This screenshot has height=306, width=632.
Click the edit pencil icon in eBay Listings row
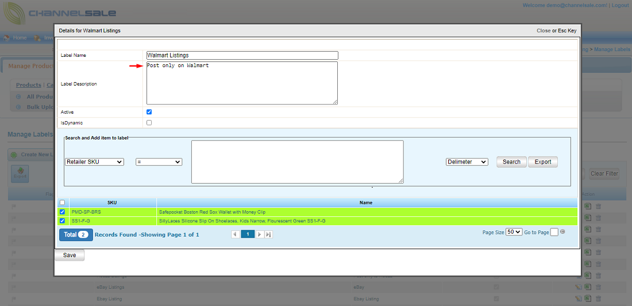point(579,287)
